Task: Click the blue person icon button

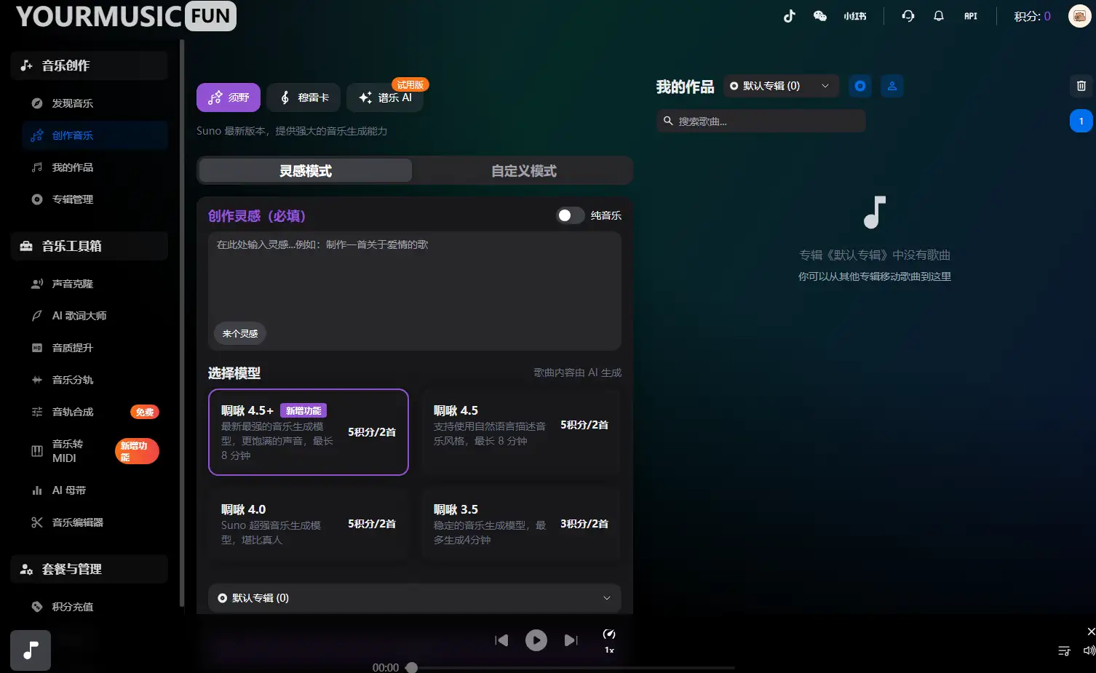Action: [x=892, y=86]
